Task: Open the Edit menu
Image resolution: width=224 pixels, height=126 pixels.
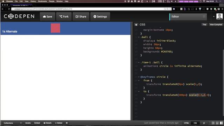Action: pos(21,1)
